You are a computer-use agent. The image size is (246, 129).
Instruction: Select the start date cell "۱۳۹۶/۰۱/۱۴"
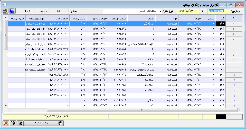pyautogui.click(x=98, y=75)
